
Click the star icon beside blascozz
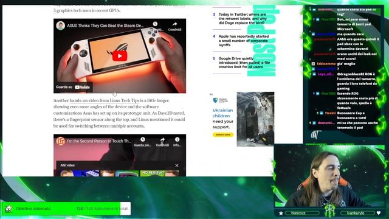[x=281, y=213]
